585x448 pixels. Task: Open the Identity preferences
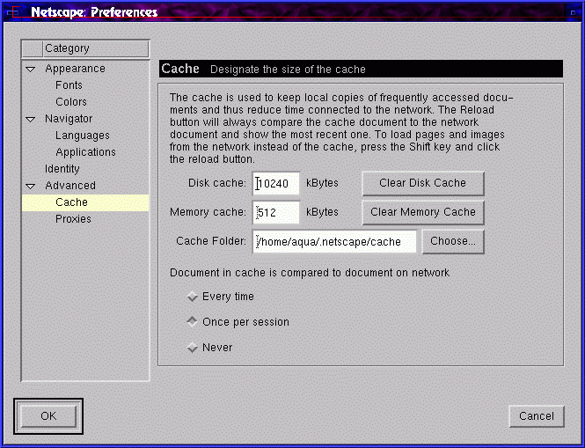[x=62, y=169]
